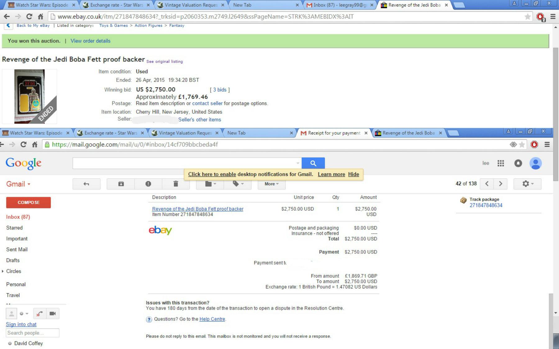Viewport: 559px width, 349px height.
Task: Hide the desktop notifications bar
Action: pyautogui.click(x=353, y=174)
